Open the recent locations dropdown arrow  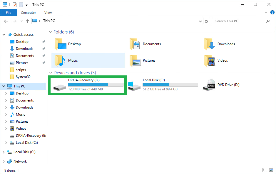pyautogui.click(x=21, y=21)
